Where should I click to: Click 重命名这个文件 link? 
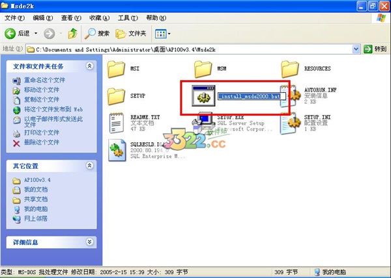[44, 80]
